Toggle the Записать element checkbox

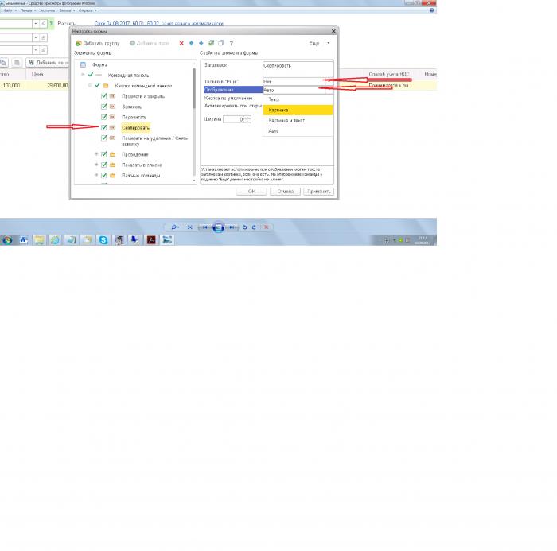pos(103,107)
